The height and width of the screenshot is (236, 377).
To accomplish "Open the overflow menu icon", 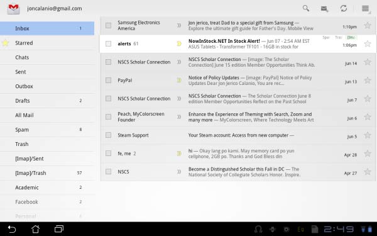I will pos(366,8).
